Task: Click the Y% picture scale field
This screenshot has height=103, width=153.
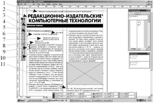Action: click(x=101, y=96)
